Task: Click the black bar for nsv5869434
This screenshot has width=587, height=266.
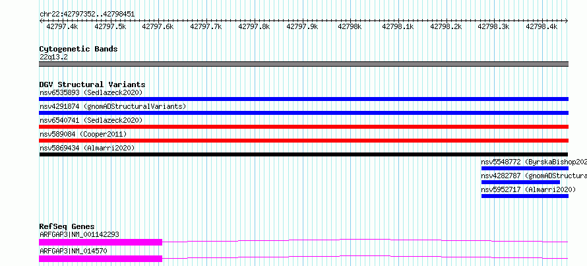Action: click(x=303, y=154)
